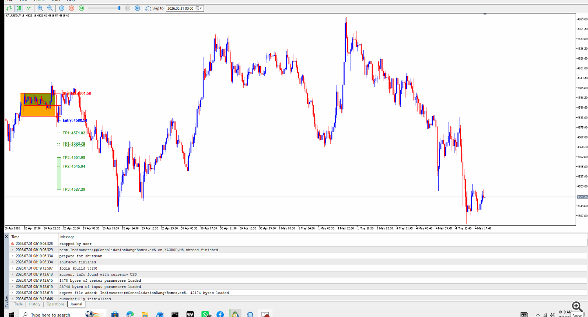Adjust the visualization speed slider handle

coord(120,8)
